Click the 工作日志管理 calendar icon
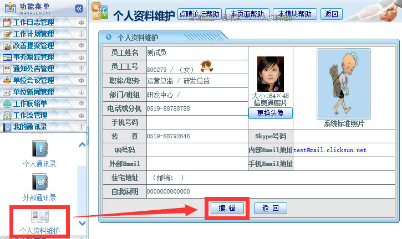The width and height of the screenshot is (402, 239). [7, 23]
